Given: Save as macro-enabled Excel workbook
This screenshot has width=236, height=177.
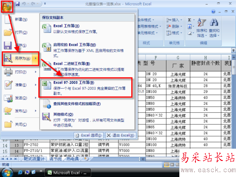Looking at the screenshot, I should tap(87, 50).
